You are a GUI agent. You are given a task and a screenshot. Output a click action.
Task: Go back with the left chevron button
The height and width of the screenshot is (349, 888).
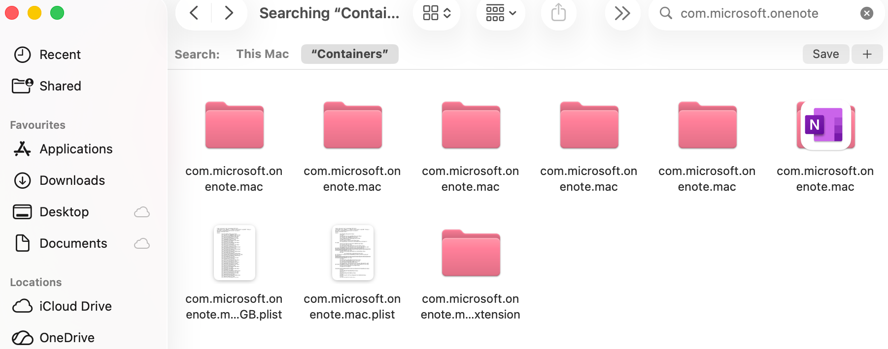[194, 13]
